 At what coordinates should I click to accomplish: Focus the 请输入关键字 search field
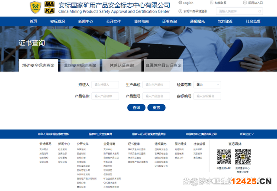pos(239,11)
